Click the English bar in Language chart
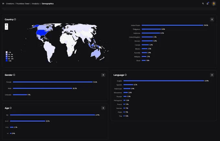 tap(164, 81)
